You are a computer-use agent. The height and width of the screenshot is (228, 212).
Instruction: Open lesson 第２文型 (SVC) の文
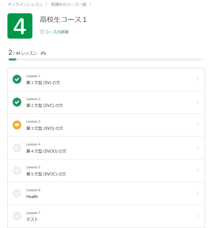pos(45,105)
